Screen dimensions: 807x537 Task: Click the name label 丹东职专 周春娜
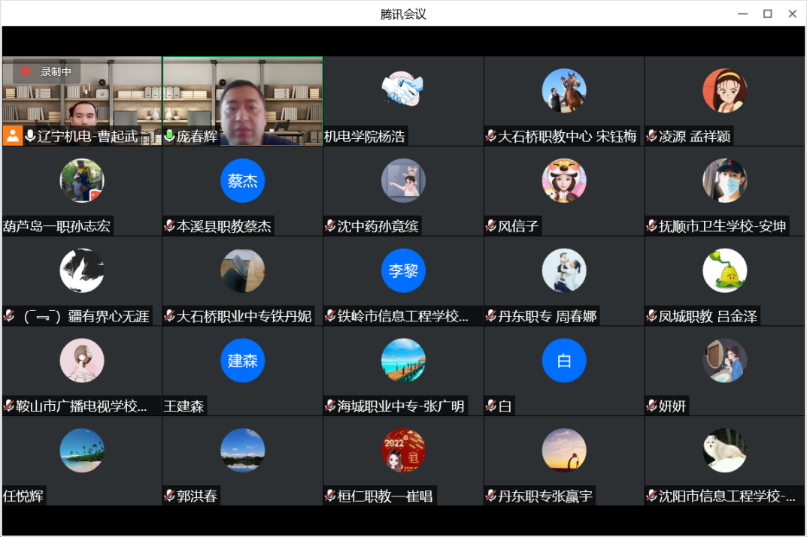pyautogui.click(x=547, y=316)
